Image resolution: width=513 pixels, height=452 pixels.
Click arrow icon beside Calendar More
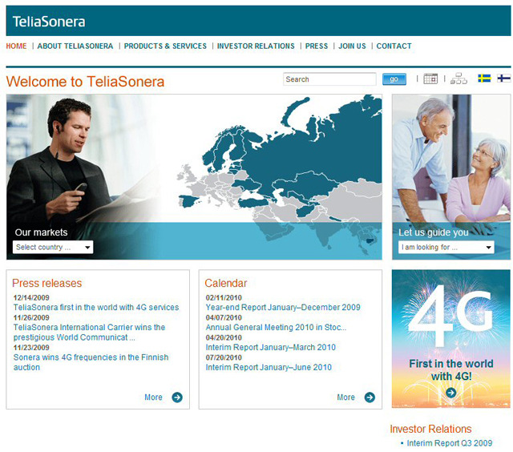(370, 398)
